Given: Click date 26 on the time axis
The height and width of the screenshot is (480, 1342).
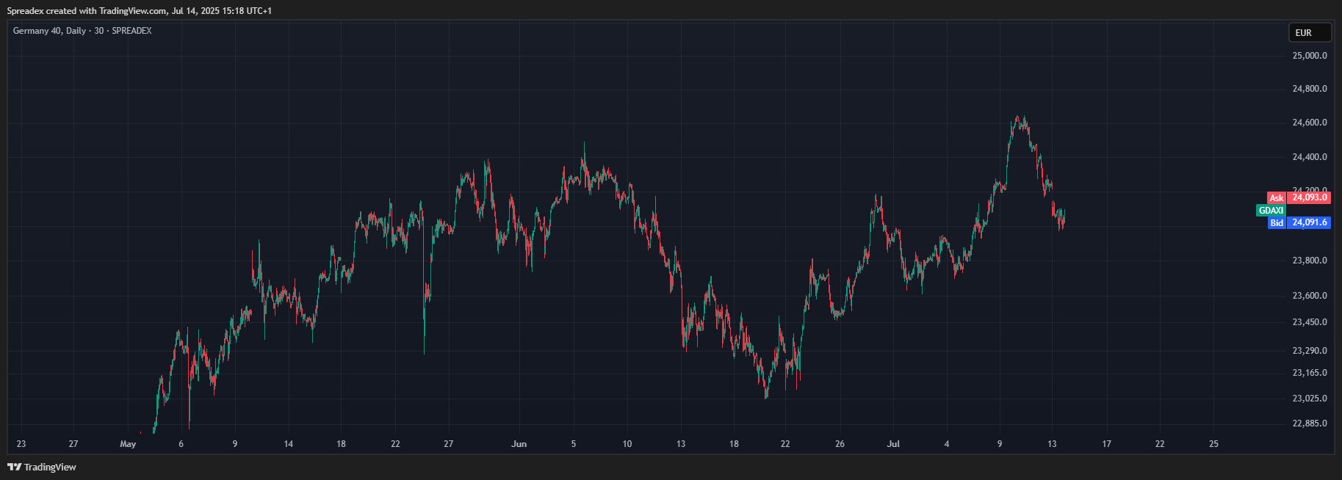Looking at the screenshot, I should [x=840, y=444].
